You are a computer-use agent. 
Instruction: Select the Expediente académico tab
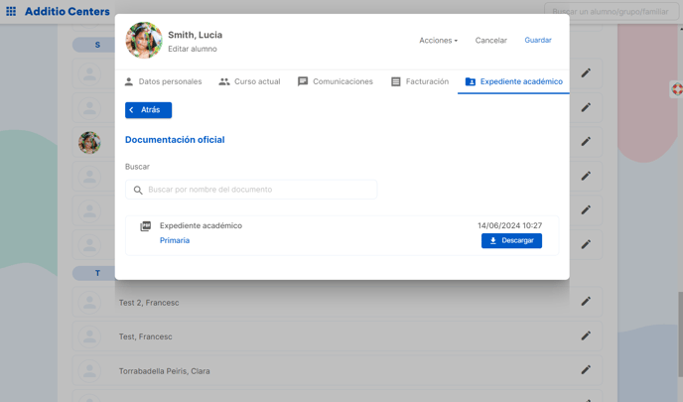(x=513, y=81)
